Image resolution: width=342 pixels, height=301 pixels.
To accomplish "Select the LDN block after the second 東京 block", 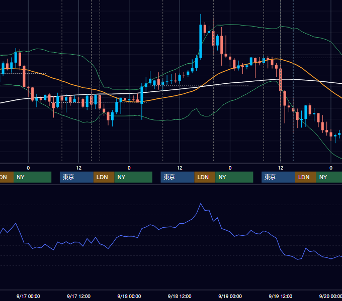I will click(205, 177).
